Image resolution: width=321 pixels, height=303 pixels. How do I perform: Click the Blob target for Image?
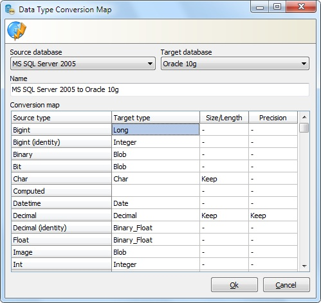tap(156, 252)
